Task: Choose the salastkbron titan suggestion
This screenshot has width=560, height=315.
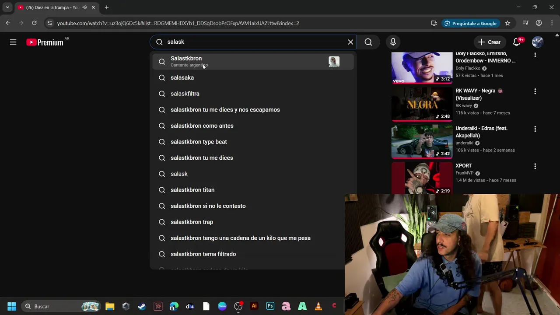Action: pyautogui.click(x=253, y=190)
